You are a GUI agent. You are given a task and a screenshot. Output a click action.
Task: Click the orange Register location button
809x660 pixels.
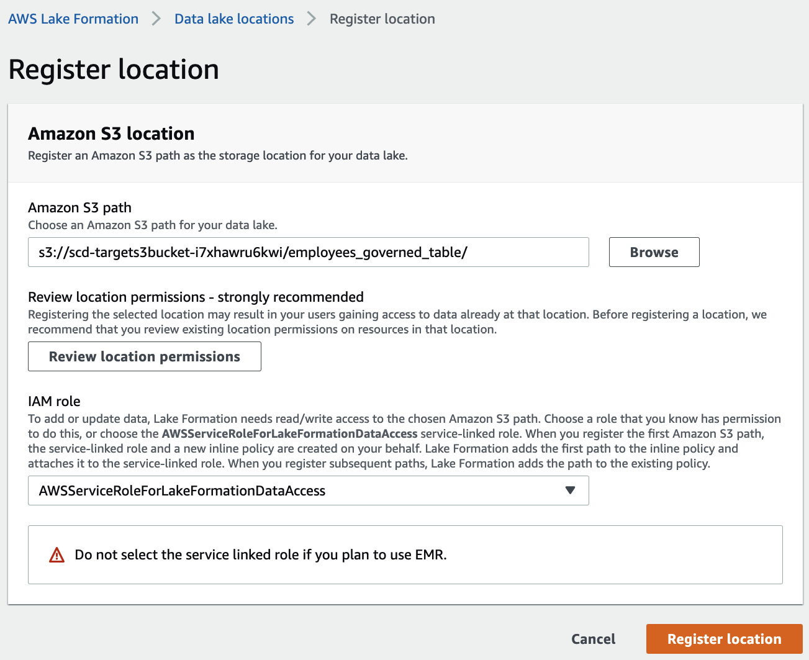[725, 639]
